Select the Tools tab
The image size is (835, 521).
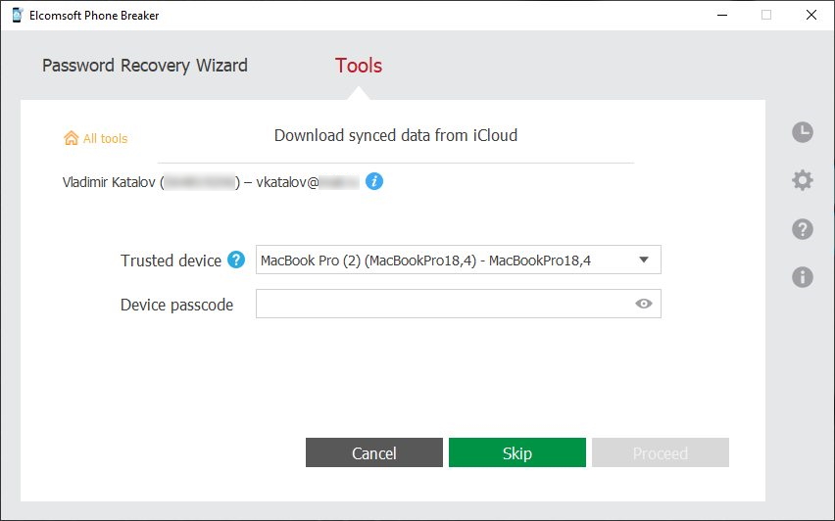pyautogui.click(x=359, y=66)
